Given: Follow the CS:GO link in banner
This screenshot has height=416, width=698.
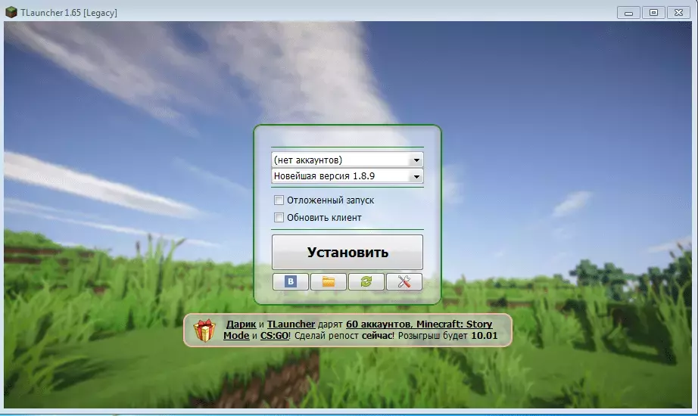Looking at the screenshot, I should [x=274, y=336].
